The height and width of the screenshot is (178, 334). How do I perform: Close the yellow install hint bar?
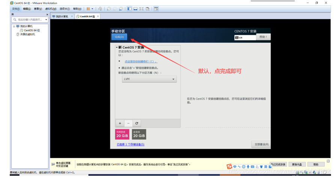(x=328, y=161)
